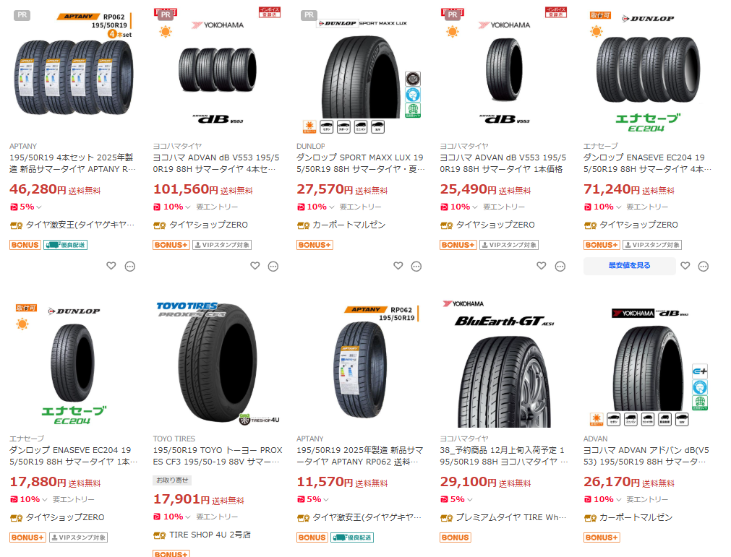The height and width of the screenshot is (557, 731).
Task: Open more options for the 25,490円 Yokohama tire
Action: pos(560,266)
